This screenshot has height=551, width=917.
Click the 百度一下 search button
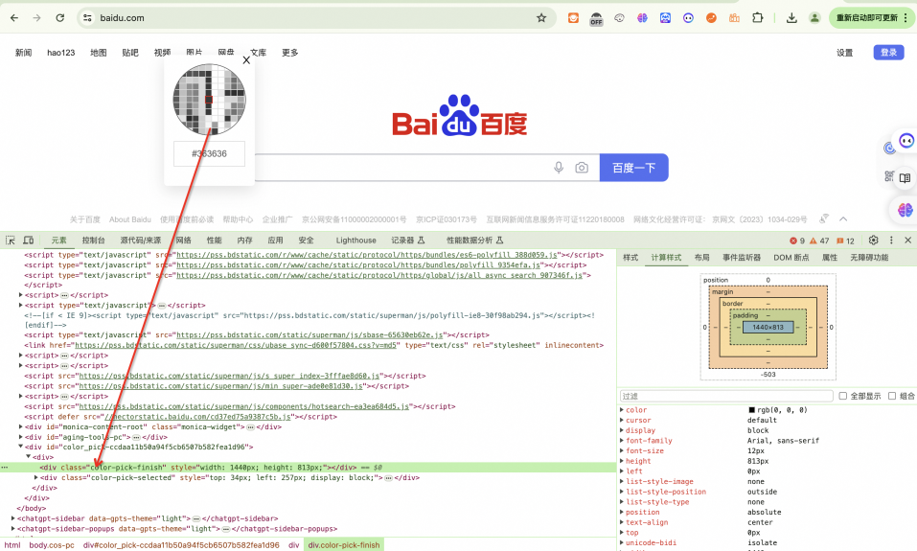click(x=634, y=168)
